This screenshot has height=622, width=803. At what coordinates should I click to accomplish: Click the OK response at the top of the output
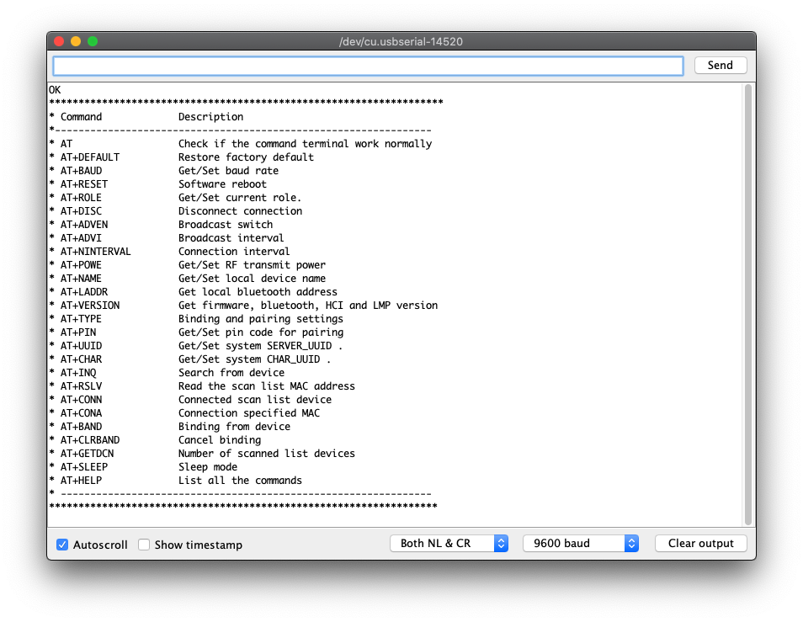(x=55, y=89)
